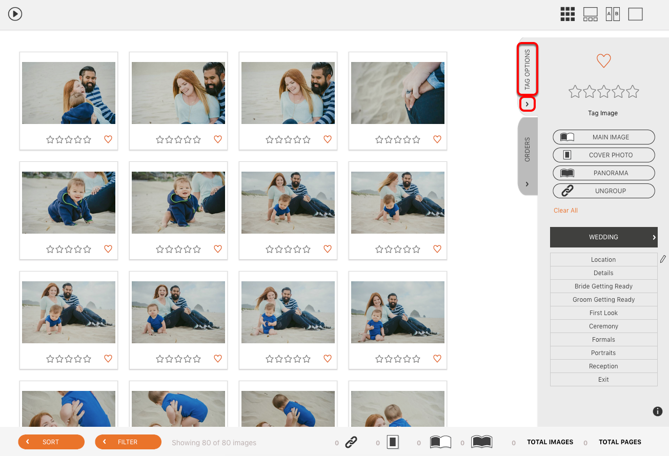Rate hand close-up photo five stars

click(x=416, y=139)
